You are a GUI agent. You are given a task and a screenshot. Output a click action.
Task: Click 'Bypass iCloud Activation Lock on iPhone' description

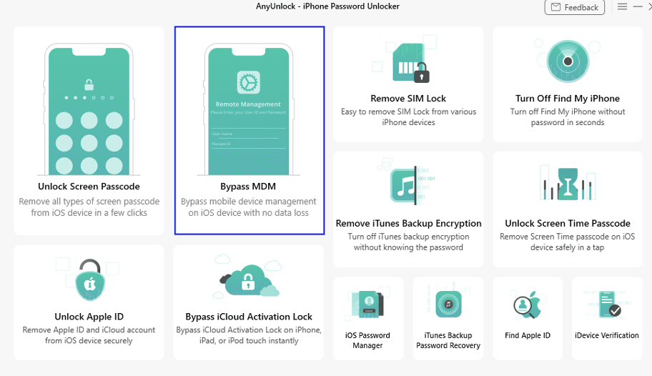[249, 335]
